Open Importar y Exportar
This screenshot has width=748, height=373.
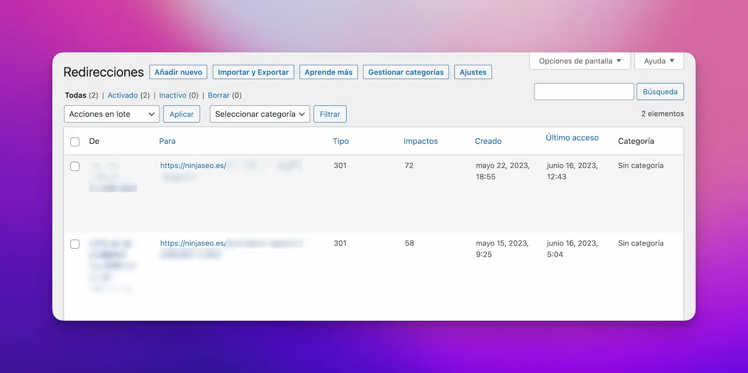point(253,72)
